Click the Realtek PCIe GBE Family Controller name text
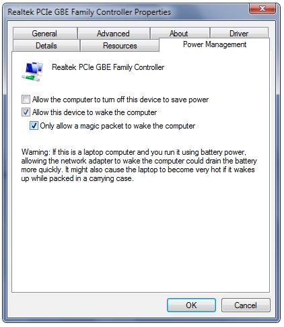 click(108, 67)
